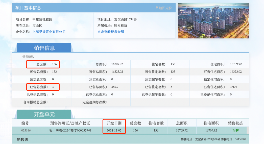The image size is (264, 144).
Task: Click the 已登记总套数 label
Action: click(37, 94)
